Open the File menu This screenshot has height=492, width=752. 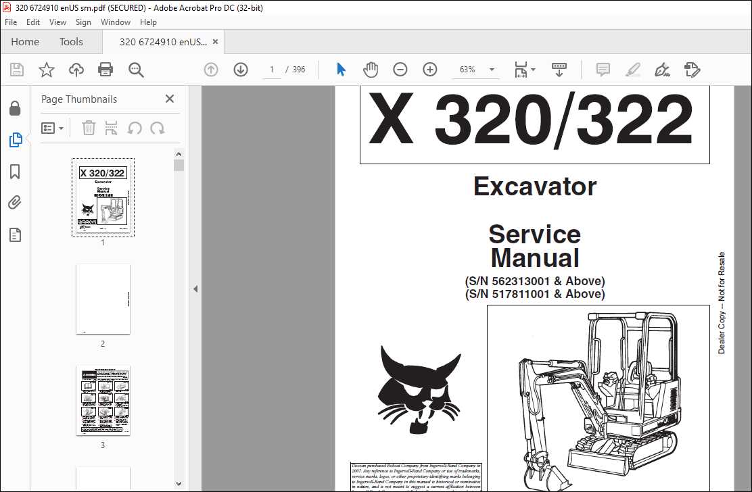[11, 22]
